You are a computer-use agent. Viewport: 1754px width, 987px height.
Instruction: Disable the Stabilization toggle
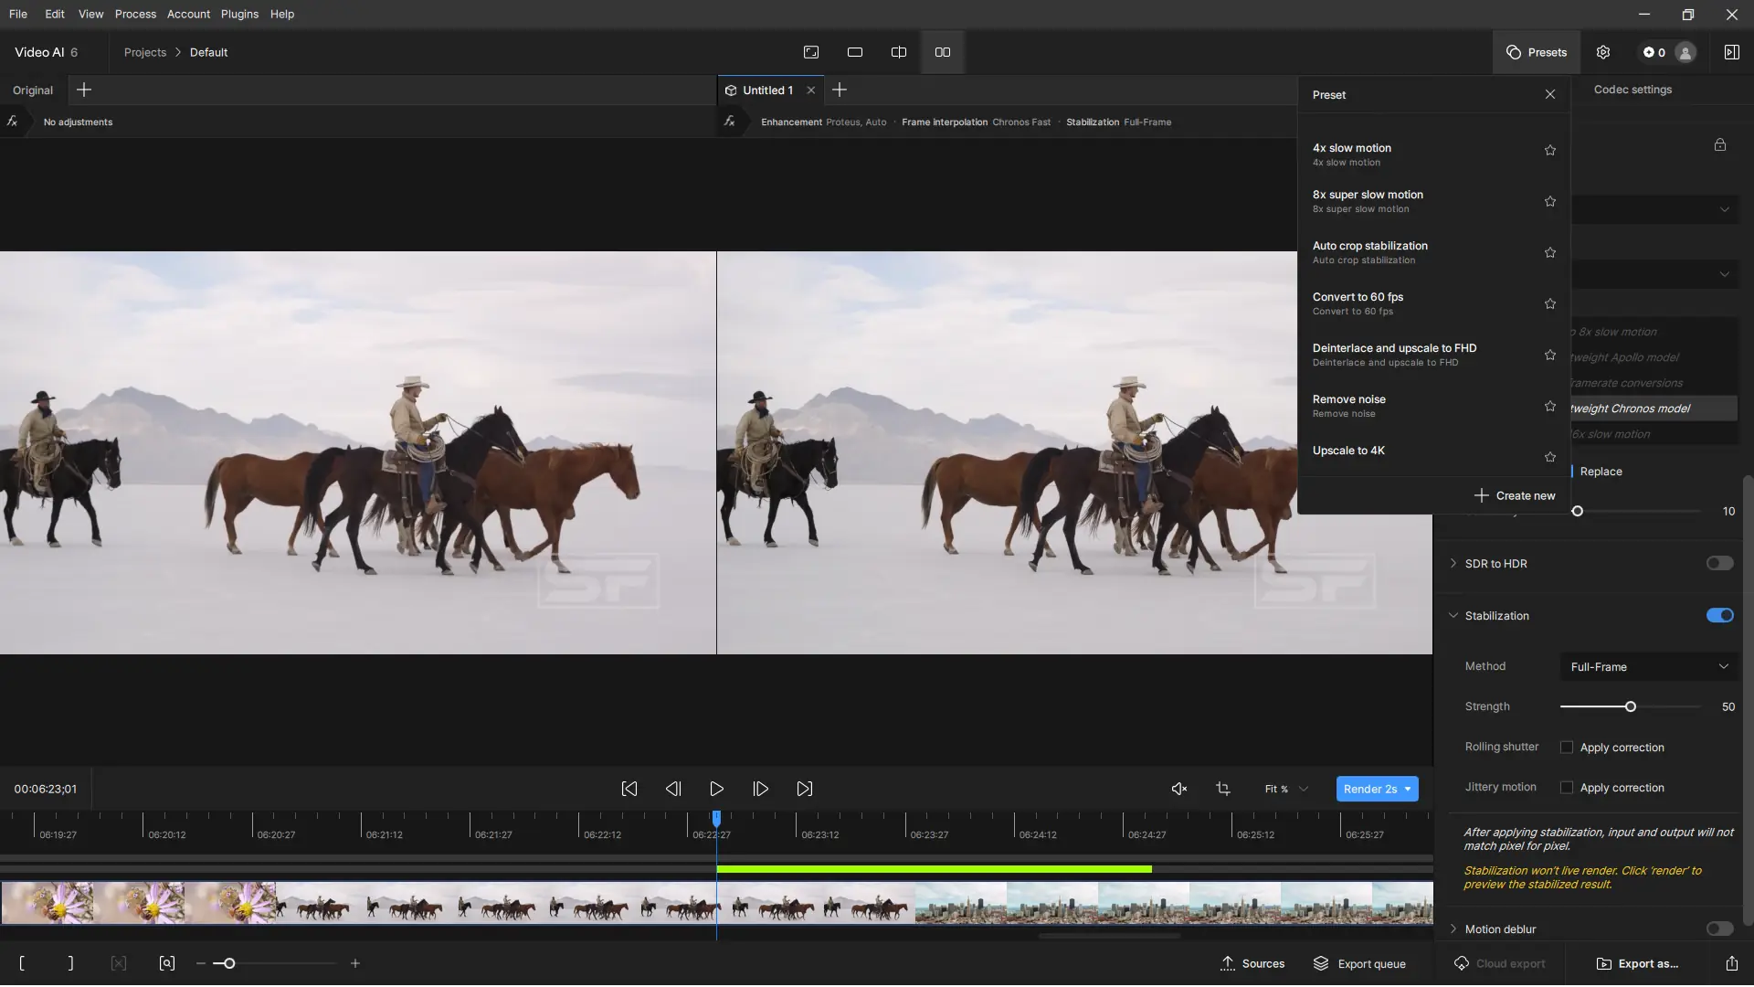[x=1719, y=616]
